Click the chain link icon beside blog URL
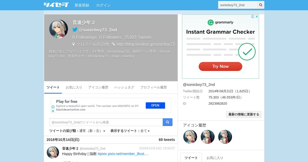 (113, 44)
